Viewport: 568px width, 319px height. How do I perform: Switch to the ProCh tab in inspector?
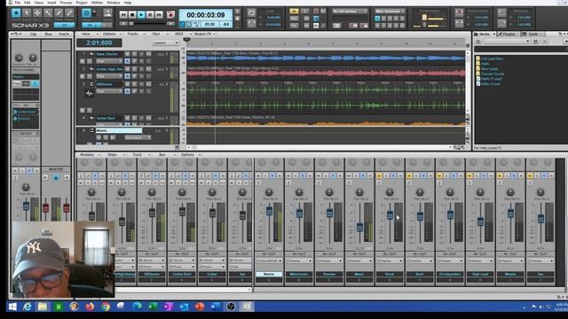click(x=64, y=34)
